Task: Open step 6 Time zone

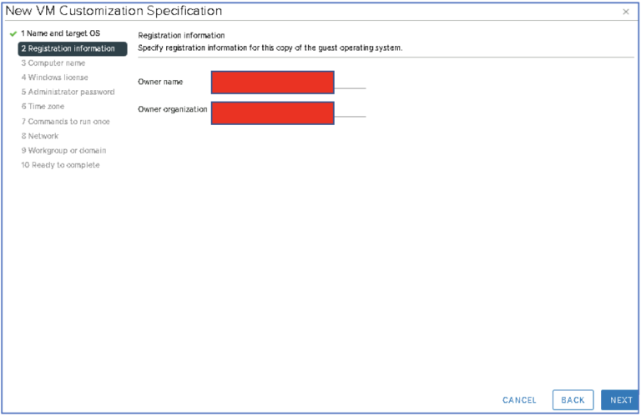Action: pyautogui.click(x=43, y=107)
